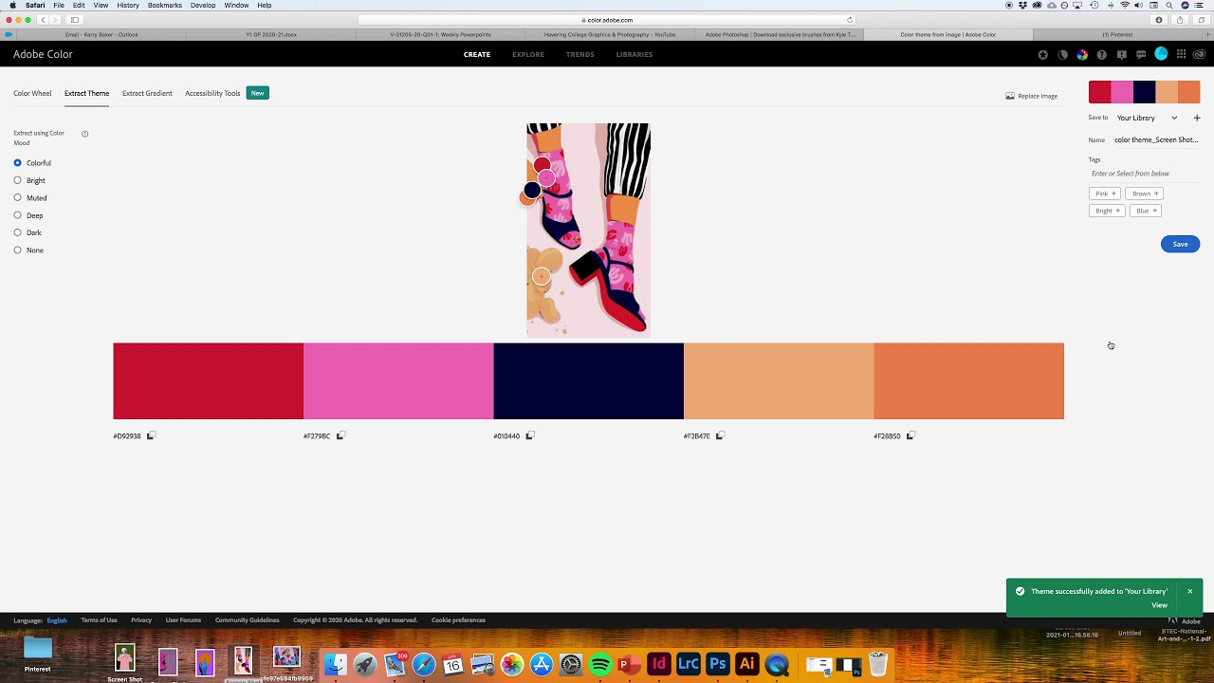Click the color mood info question icon
The image size is (1214, 683).
(84, 134)
